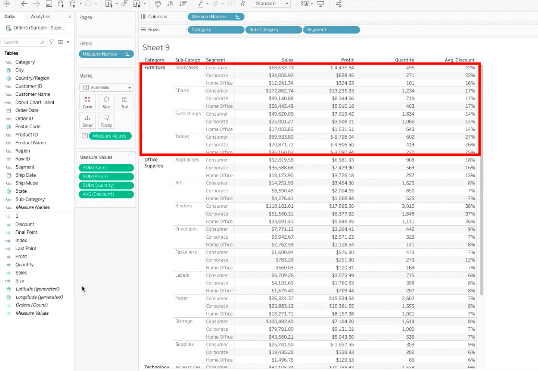Select the Text mark property
Image resolution: width=538 pixels, height=371 pixels.
click(125, 102)
